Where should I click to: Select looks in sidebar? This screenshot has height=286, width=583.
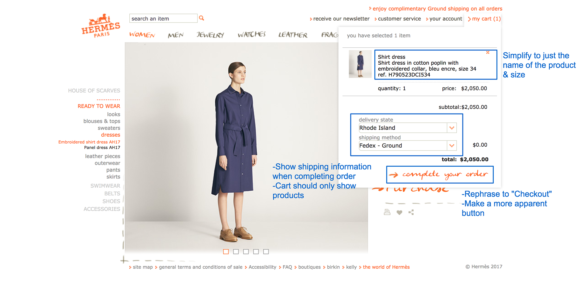[114, 114]
